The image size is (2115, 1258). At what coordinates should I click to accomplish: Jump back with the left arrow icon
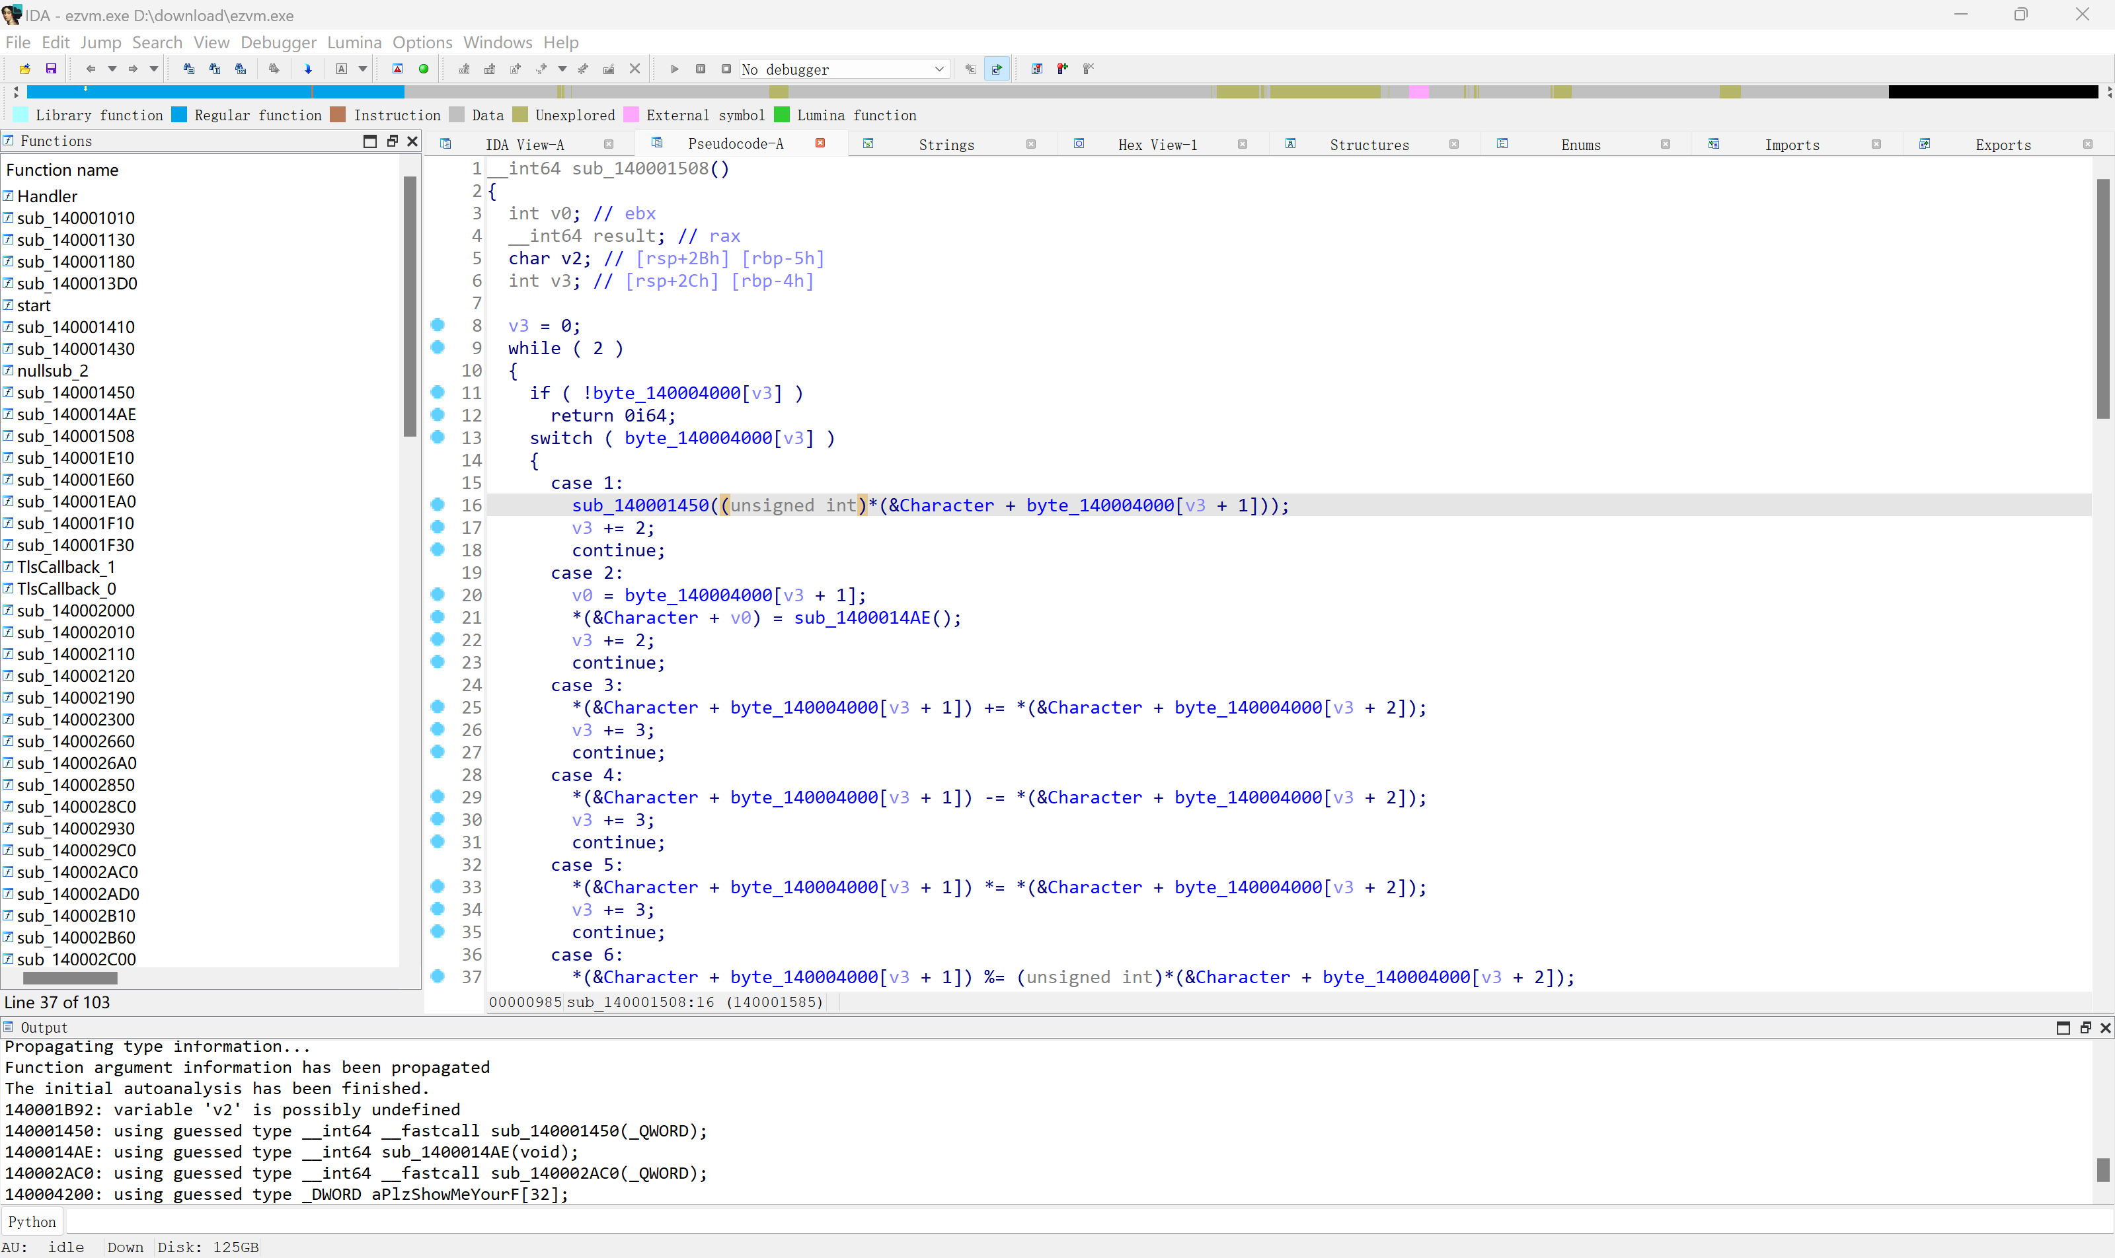click(91, 69)
